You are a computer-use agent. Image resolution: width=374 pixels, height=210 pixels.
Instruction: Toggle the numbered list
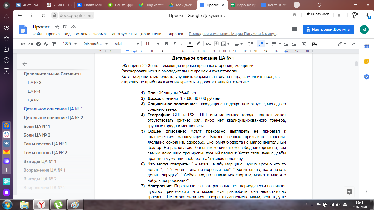coord(261,44)
